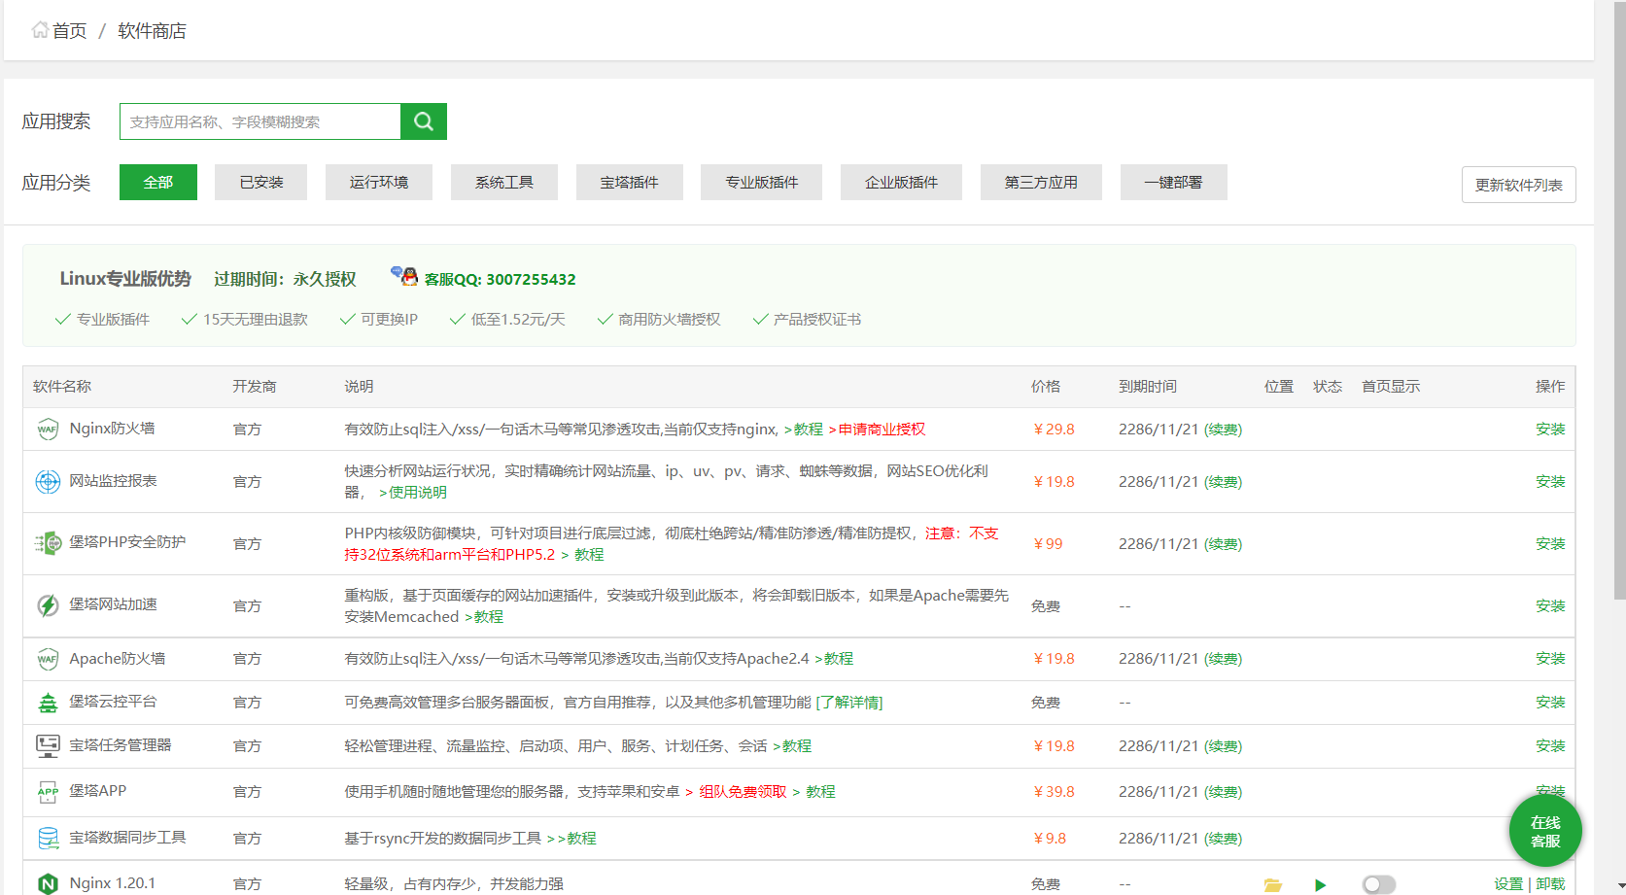Viewport: 1626px width, 895px height.
Task: Select the 已安装 category tab
Action: [x=261, y=182]
